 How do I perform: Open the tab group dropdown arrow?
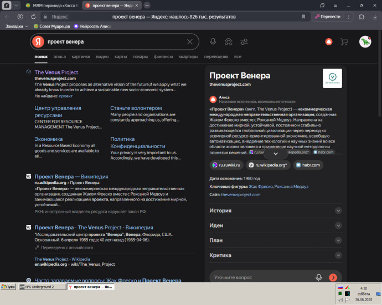16,5
